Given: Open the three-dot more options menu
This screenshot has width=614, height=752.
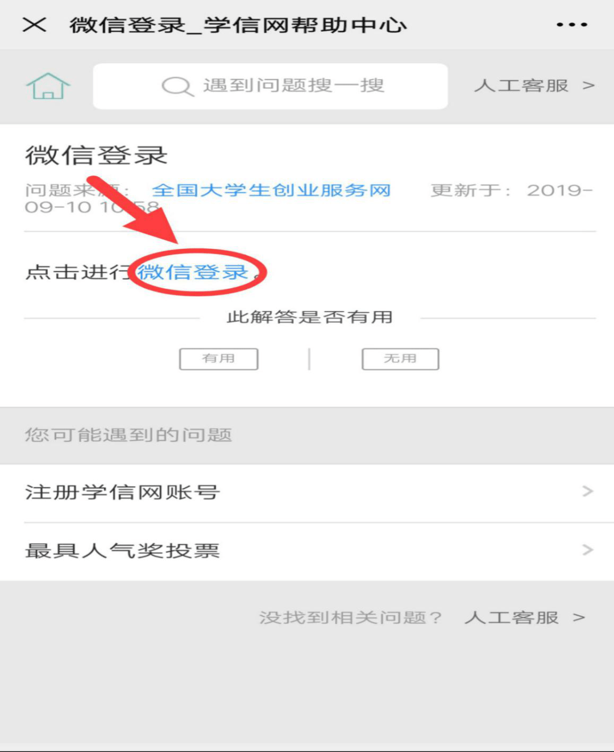Looking at the screenshot, I should point(572,24).
